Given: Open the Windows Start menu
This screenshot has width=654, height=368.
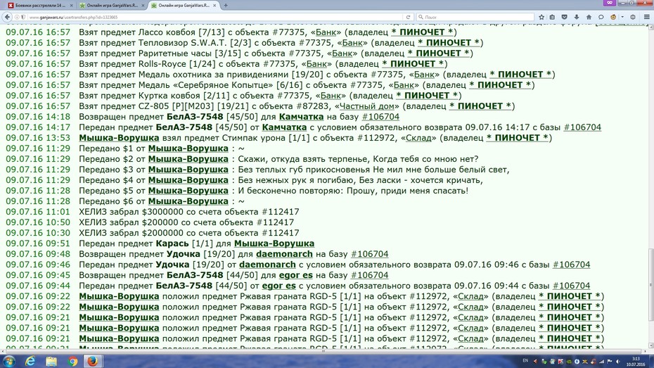Looking at the screenshot, I should pyautogui.click(x=9, y=361).
